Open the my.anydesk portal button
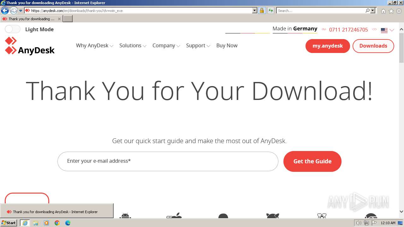The image size is (404, 227). pos(328,46)
